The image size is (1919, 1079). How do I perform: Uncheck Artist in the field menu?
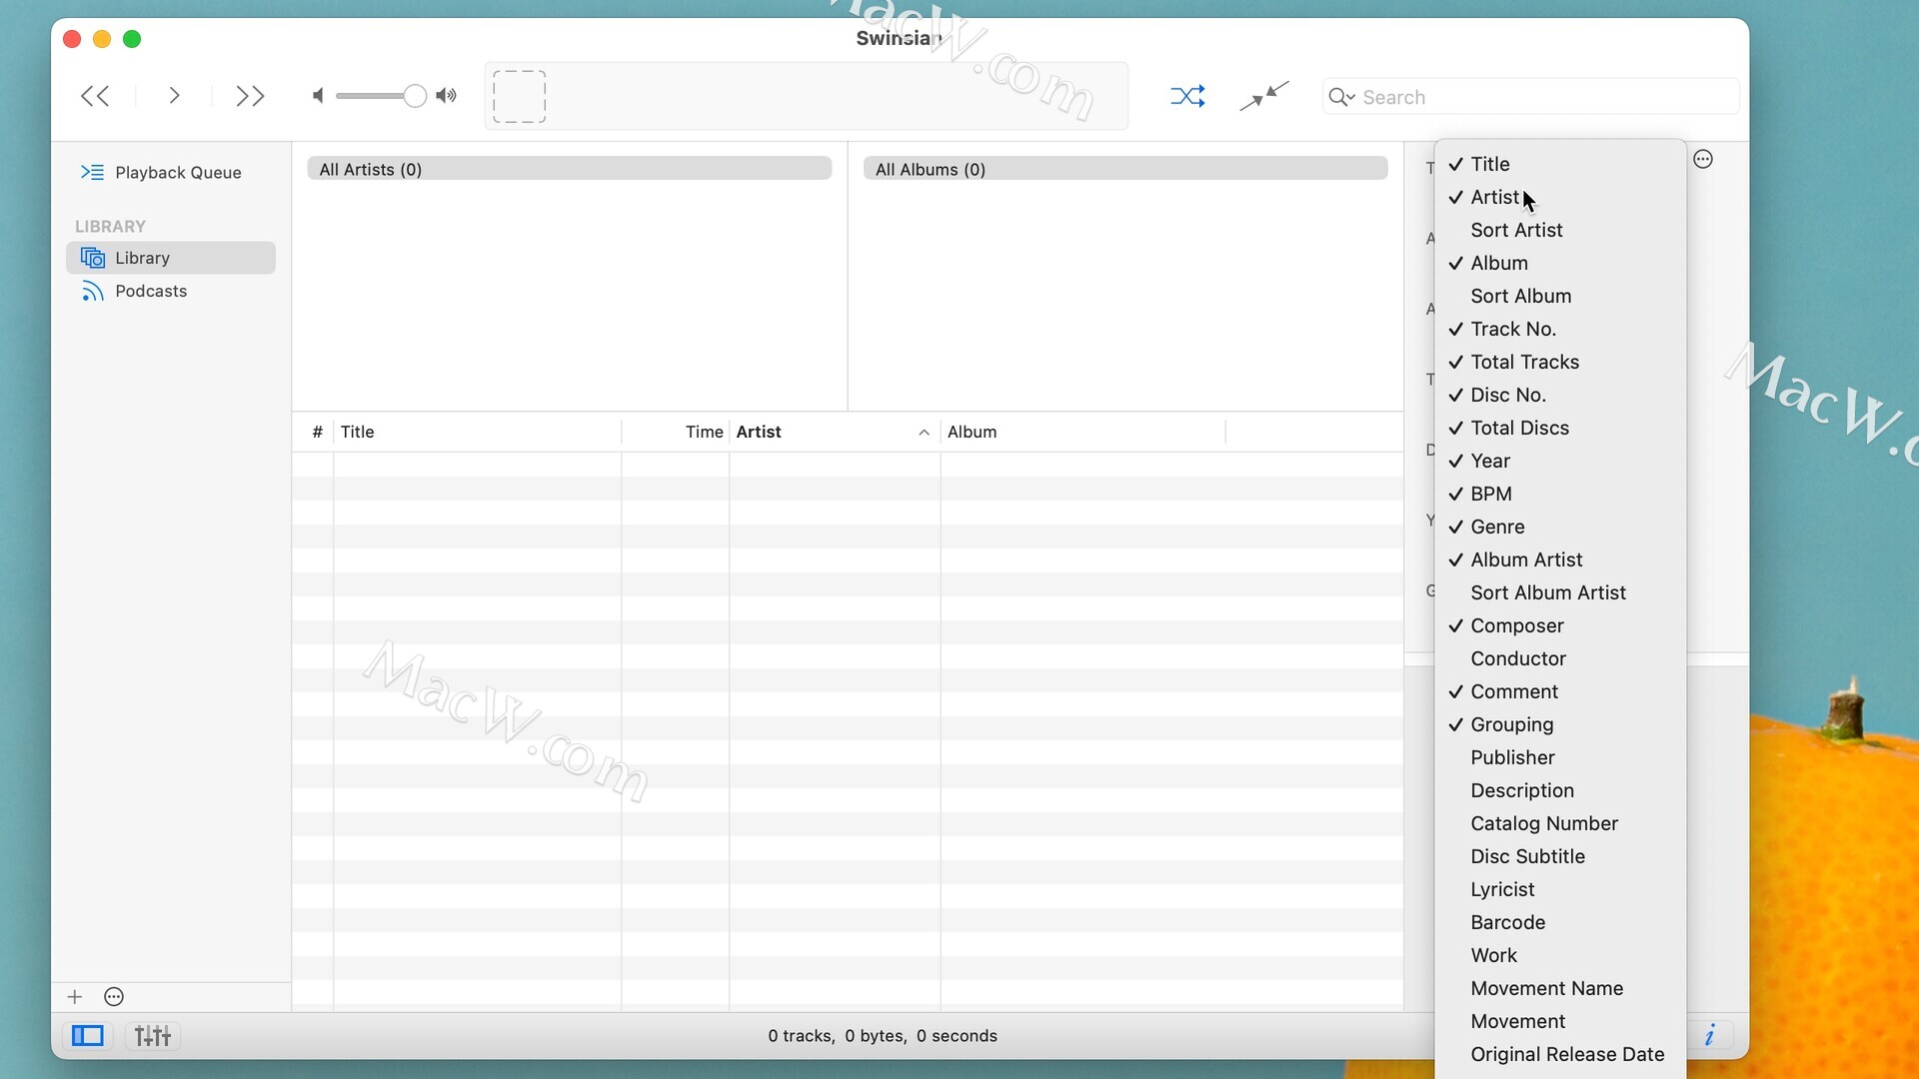click(x=1560, y=197)
